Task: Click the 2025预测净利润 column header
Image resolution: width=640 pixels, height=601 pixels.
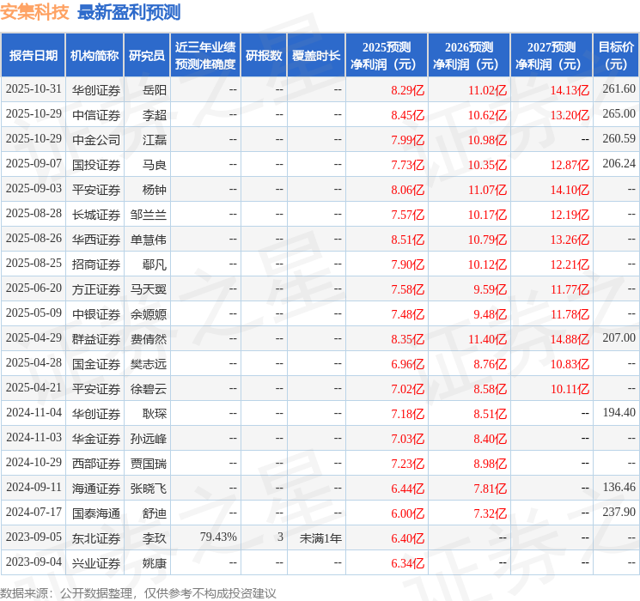Action: coord(387,55)
